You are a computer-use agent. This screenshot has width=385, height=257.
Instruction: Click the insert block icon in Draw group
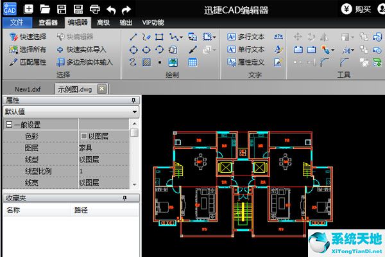tap(193, 37)
